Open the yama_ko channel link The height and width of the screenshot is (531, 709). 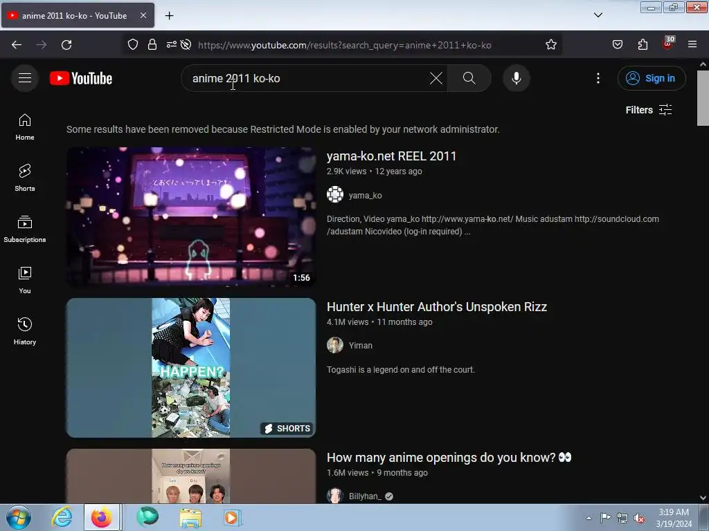coord(365,196)
